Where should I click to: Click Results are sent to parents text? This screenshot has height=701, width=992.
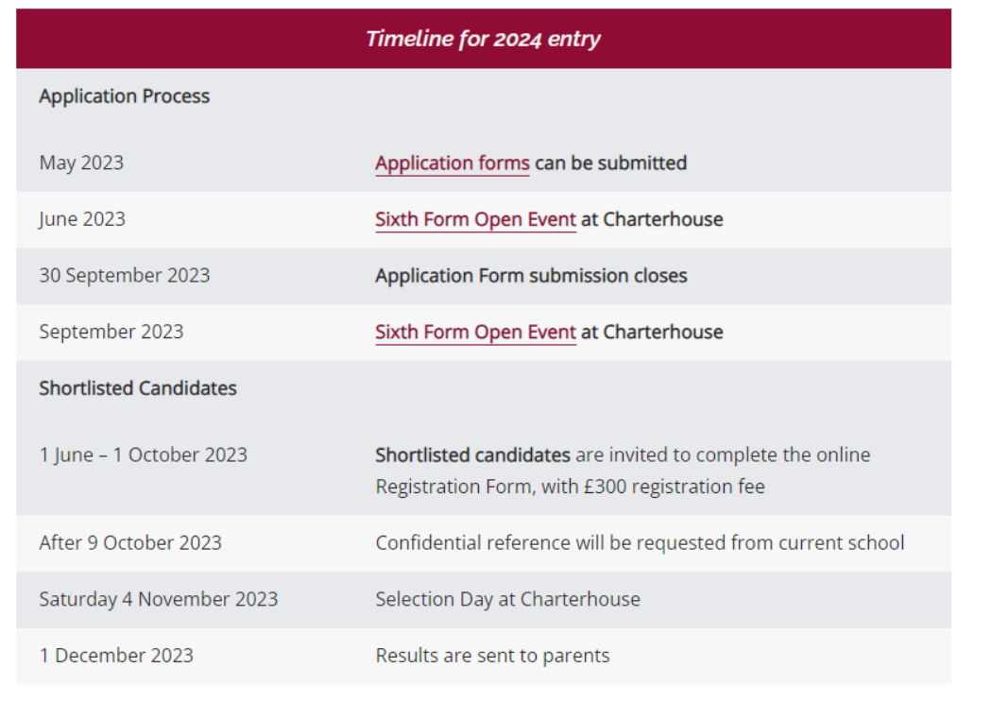(x=493, y=656)
